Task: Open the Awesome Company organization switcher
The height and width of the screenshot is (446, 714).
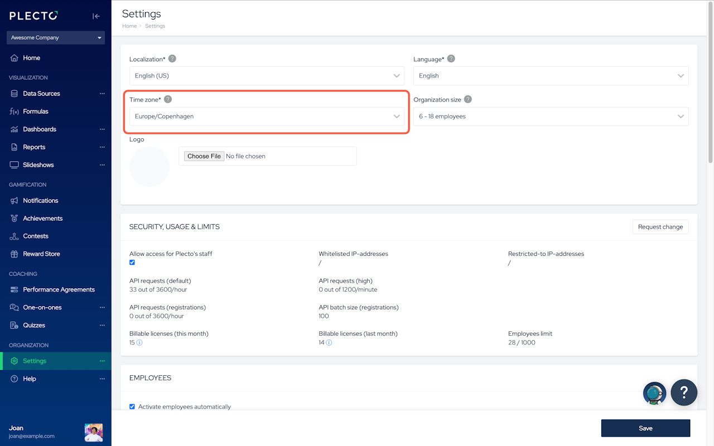Action: click(x=56, y=38)
